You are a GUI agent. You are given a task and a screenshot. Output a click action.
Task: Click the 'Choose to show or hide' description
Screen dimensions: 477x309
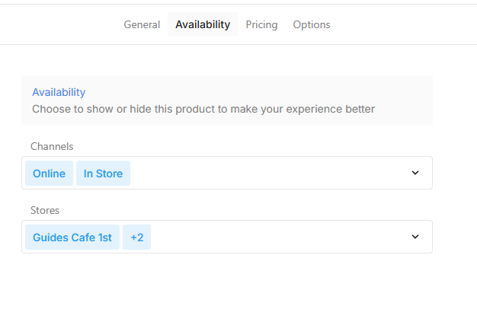(x=203, y=109)
